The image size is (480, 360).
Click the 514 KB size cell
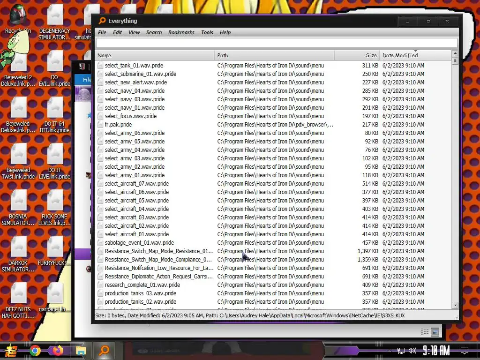[370, 184]
